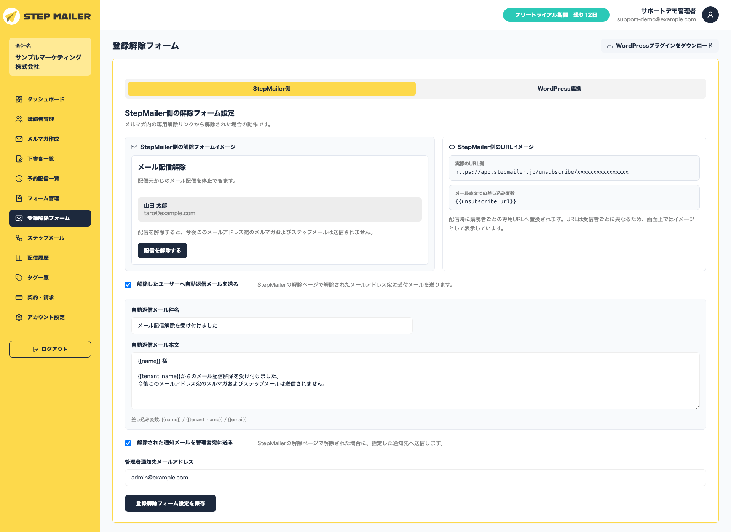Open ダッシュボード in the sidebar

[50, 99]
